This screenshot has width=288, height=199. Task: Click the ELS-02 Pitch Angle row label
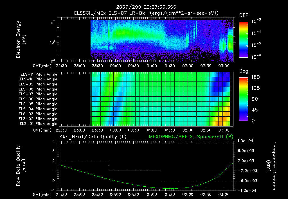pos(38,119)
